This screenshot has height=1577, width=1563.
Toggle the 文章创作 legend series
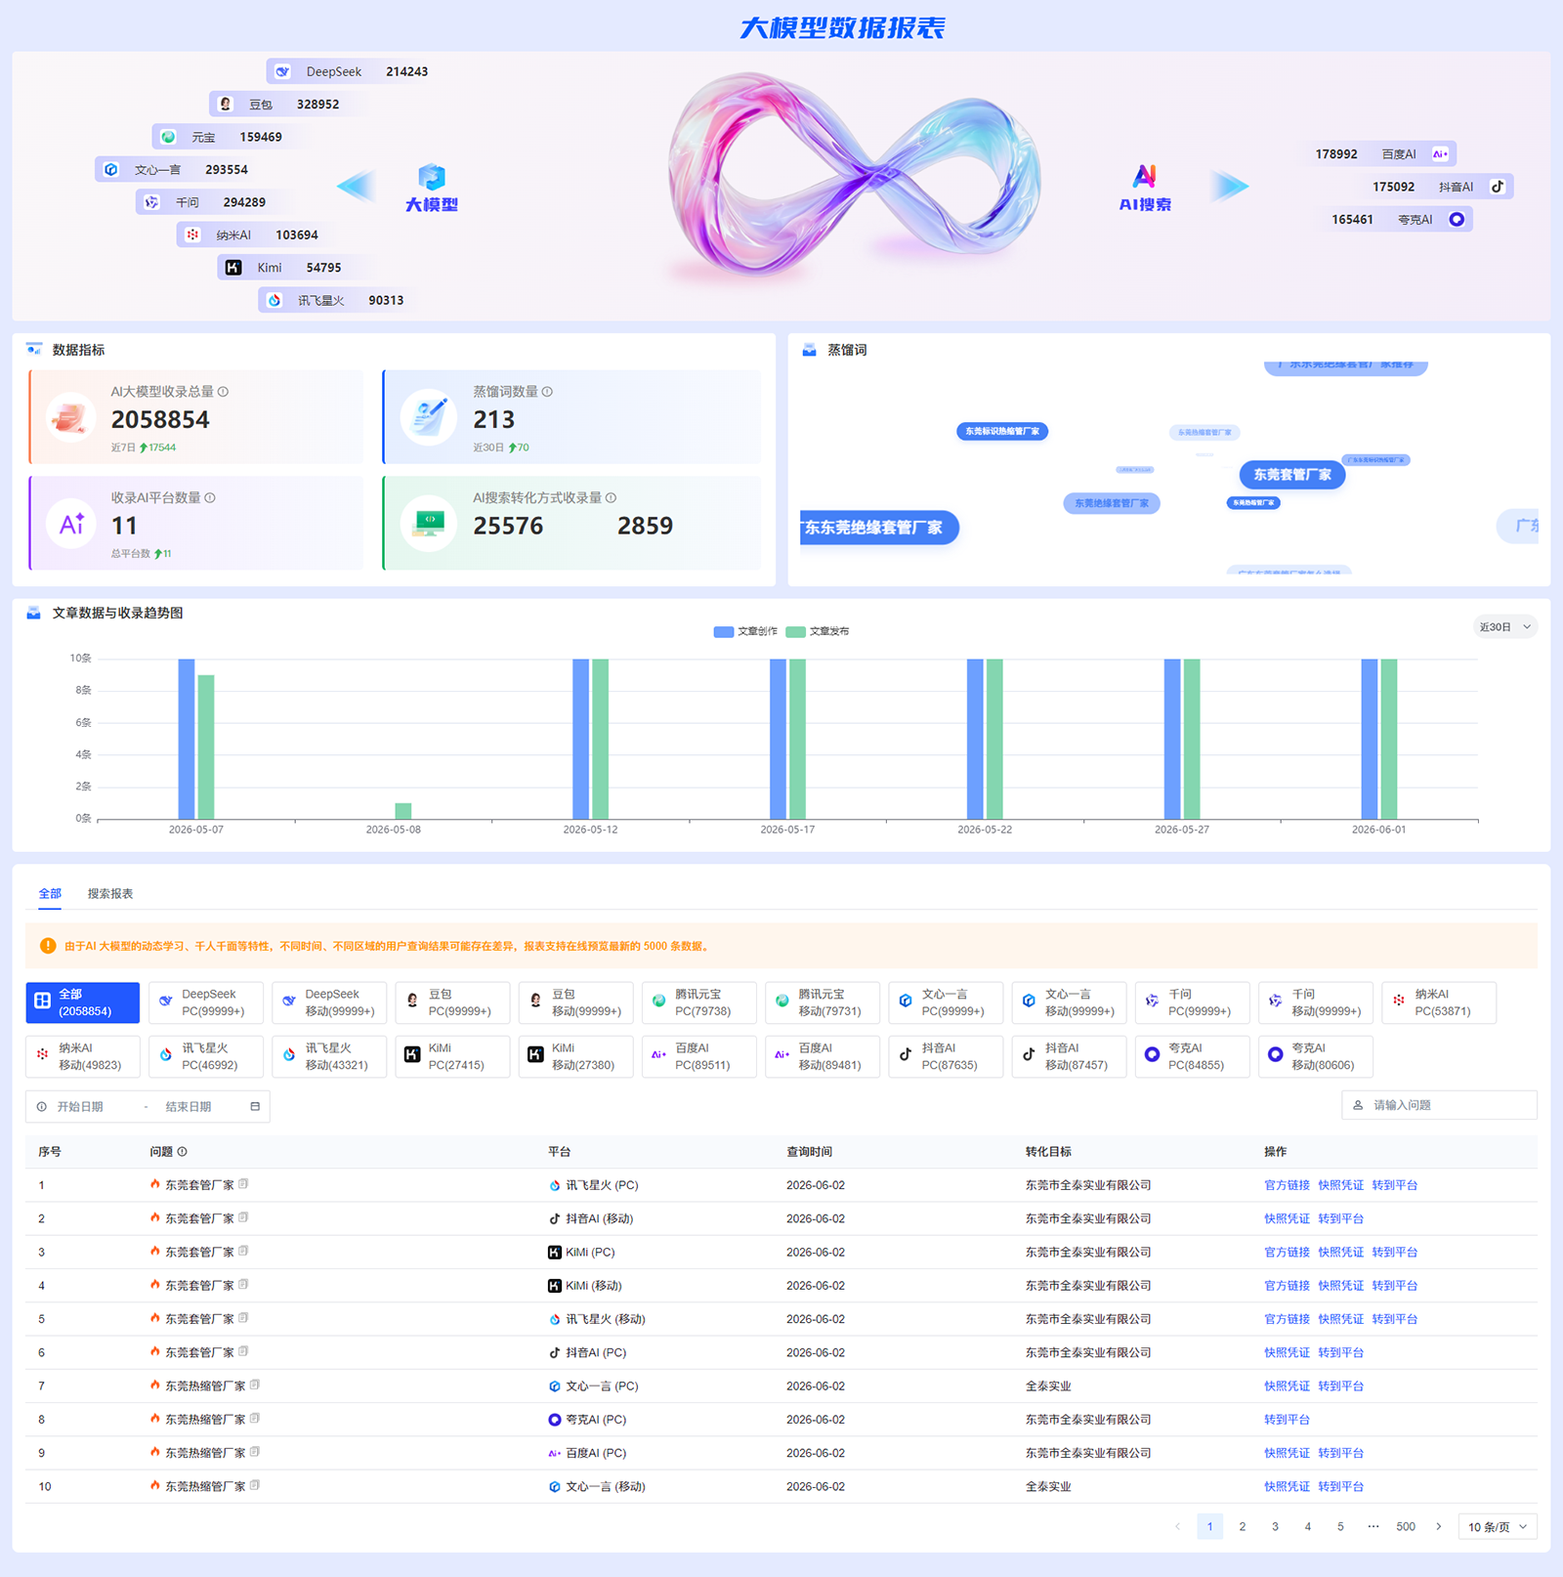coord(746,631)
